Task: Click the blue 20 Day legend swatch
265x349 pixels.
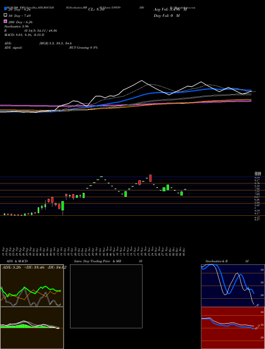Action: tap(5, 9)
